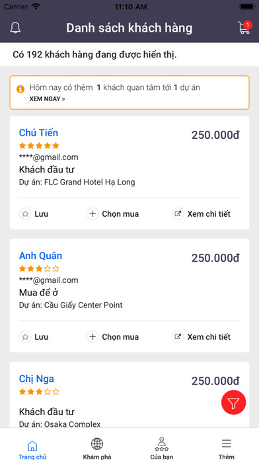Switch to Trang chủ tab
Viewport: 259px width, 460px height.
coord(32,449)
